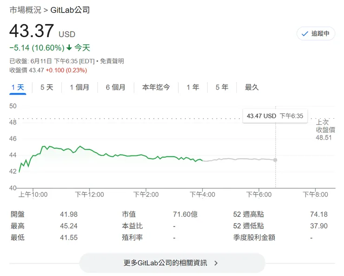
Task: Click the 最低 value 41.55
Action: [x=69, y=237]
